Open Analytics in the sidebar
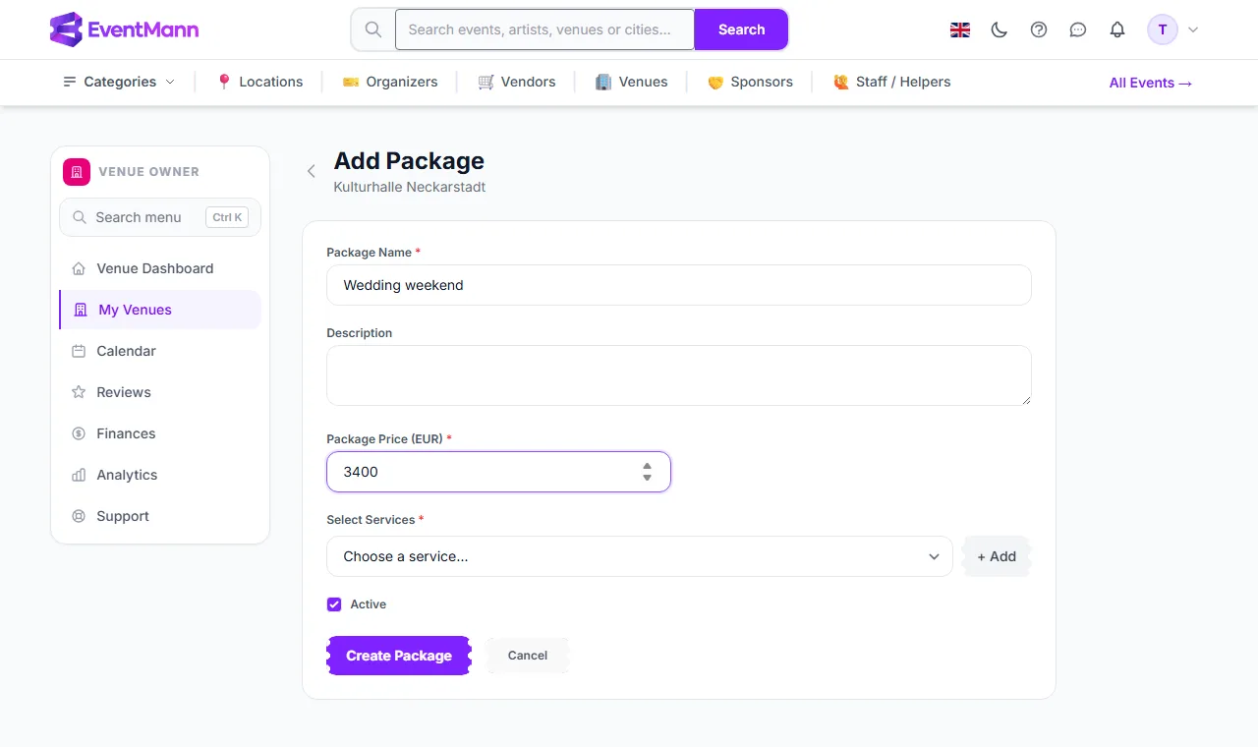This screenshot has height=747, width=1258. click(160, 475)
